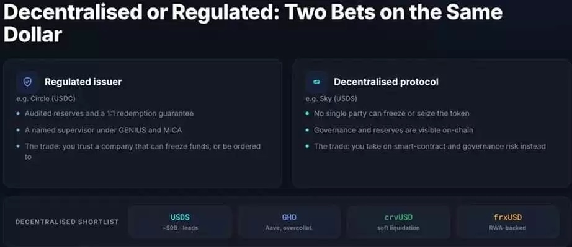The image size is (572, 247).
Task: Click the 'e.g. Circle (USDC)' subtitle
Action: coord(46,98)
